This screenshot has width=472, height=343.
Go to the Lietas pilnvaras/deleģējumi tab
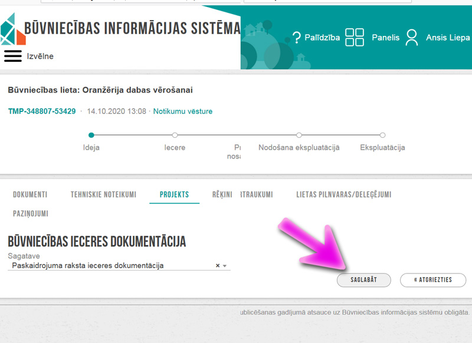click(343, 194)
